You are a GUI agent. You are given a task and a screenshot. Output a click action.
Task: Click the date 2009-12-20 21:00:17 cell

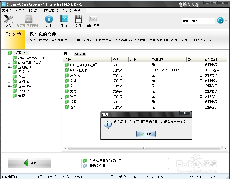[167, 70]
